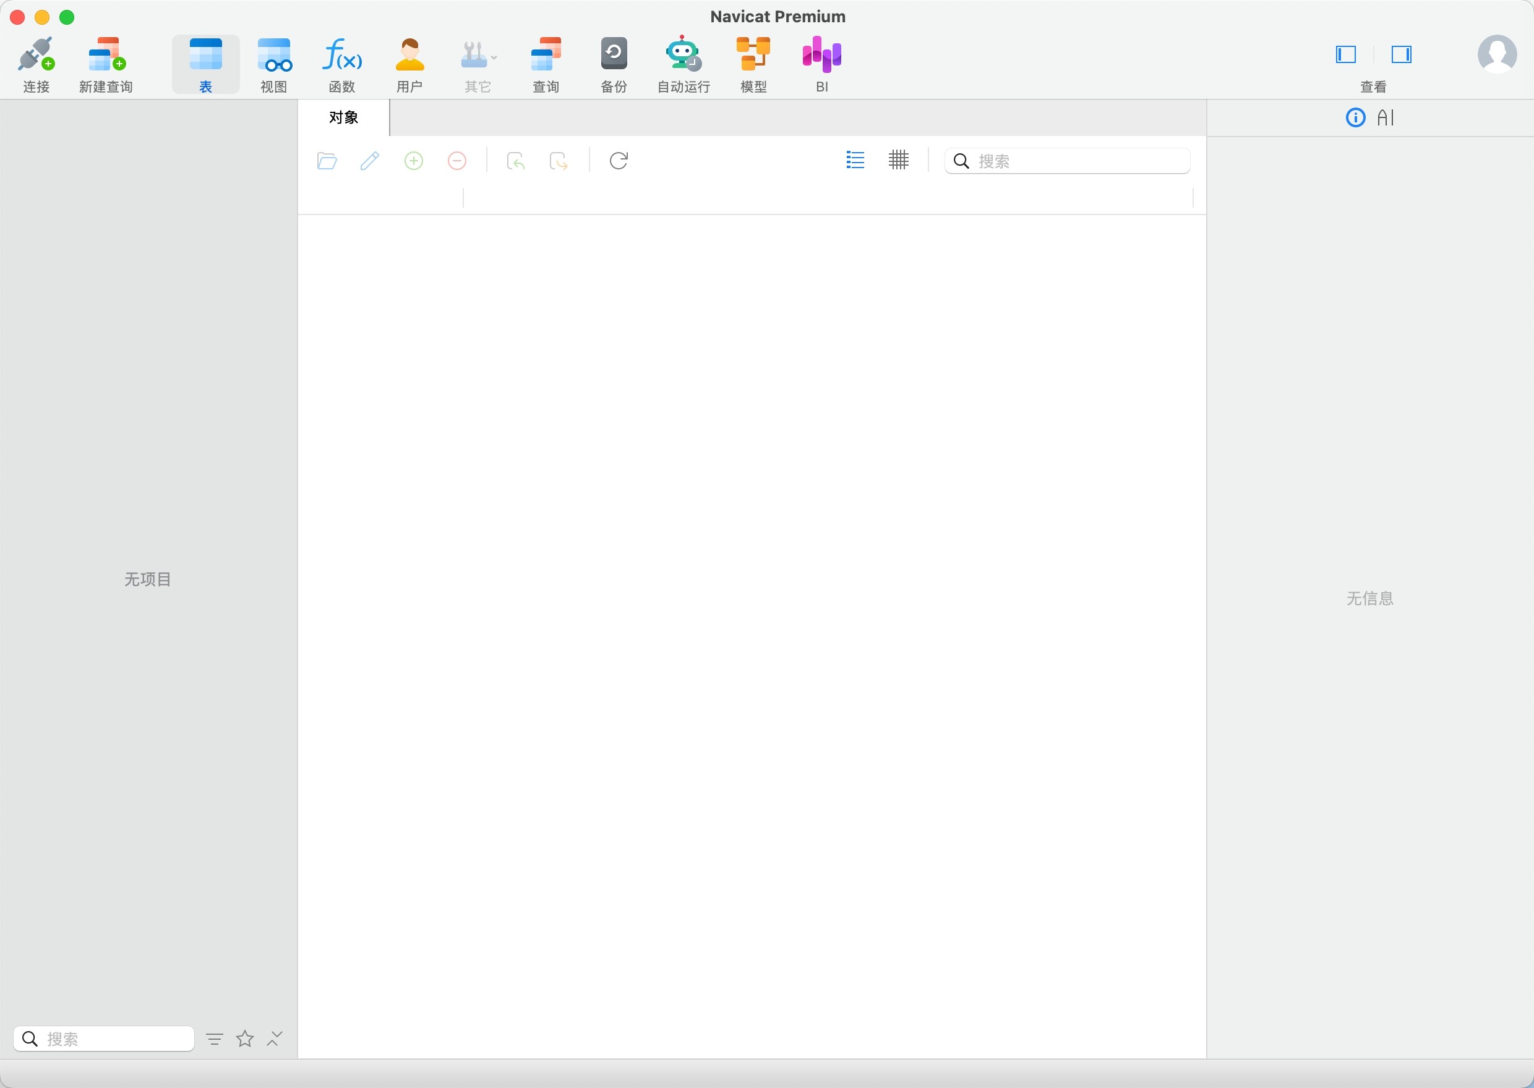Collapse all items in navigation pane
Viewport: 1534px width, 1088px height.
(275, 1039)
